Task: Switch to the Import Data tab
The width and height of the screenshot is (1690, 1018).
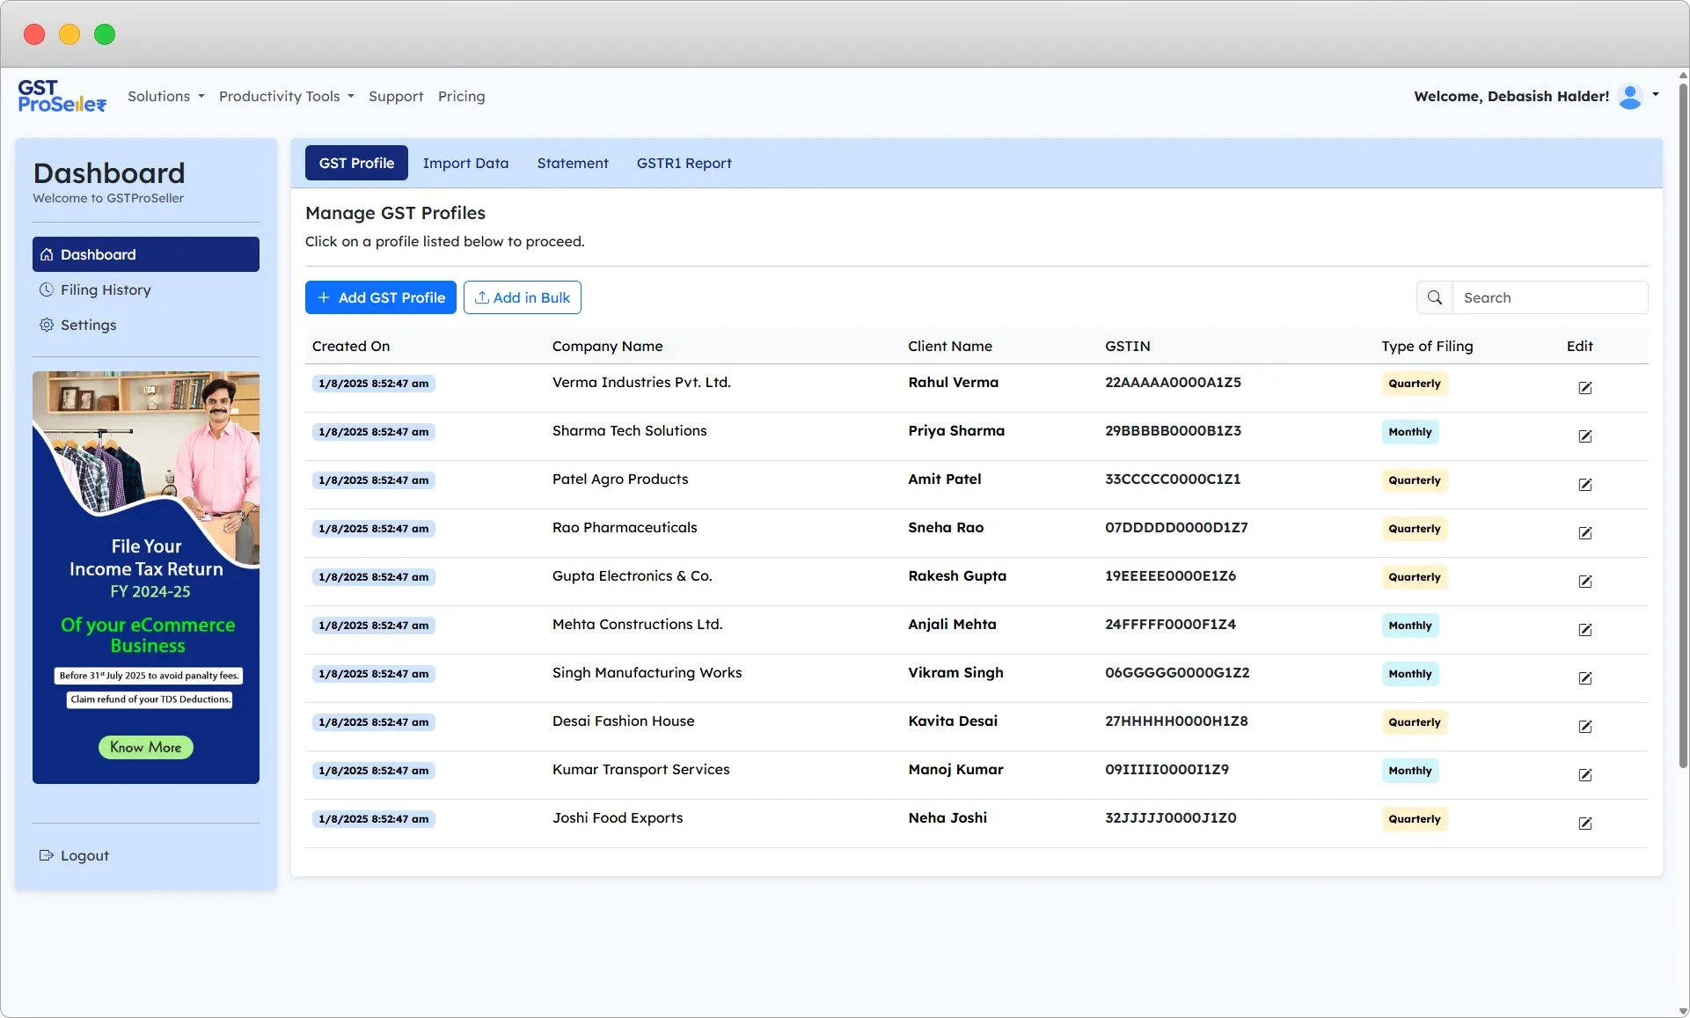Action: 465,163
